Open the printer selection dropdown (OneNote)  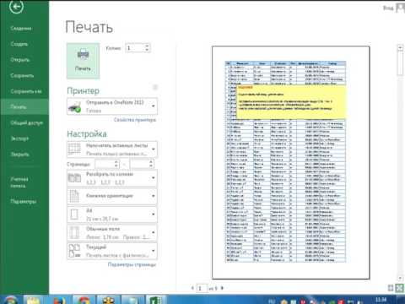[112, 106]
